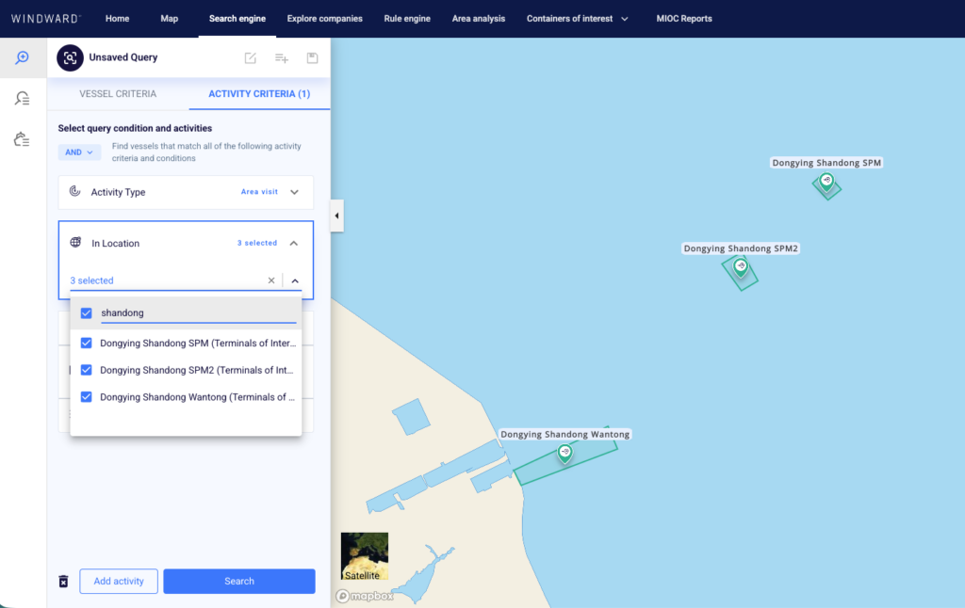
Task: Click the Windward logo
Action: tap(46, 19)
